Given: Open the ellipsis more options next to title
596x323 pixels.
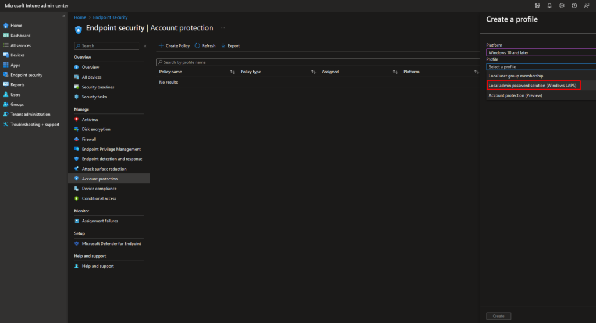Looking at the screenshot, I should (223, 28).
